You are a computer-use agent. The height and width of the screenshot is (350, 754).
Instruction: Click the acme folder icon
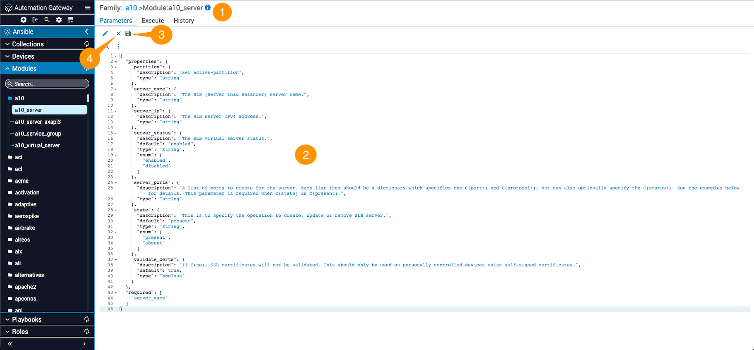click(10, 181)
